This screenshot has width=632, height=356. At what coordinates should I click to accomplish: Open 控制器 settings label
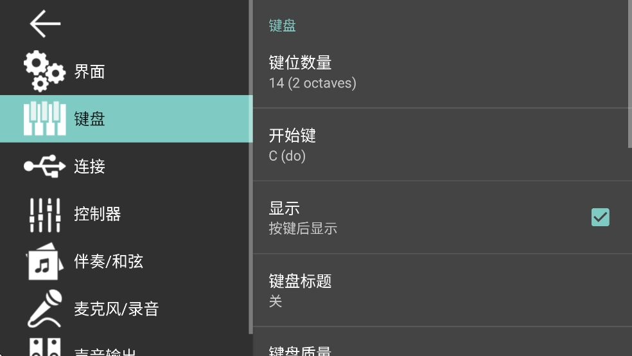(98, 214)
